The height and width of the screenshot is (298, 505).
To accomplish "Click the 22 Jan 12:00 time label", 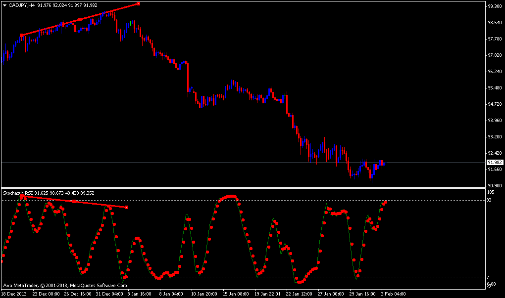I will [299, 294].
